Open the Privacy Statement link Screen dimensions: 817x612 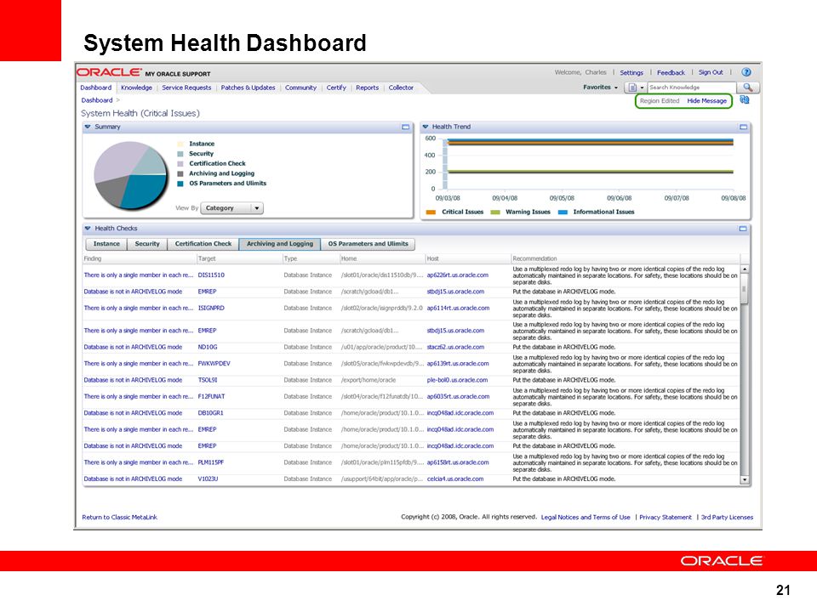point(666,518)
